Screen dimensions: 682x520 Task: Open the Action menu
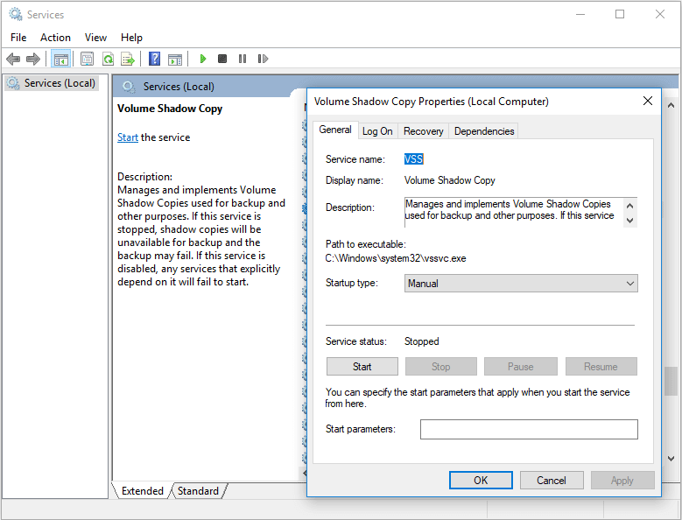[x=55, y=38]
